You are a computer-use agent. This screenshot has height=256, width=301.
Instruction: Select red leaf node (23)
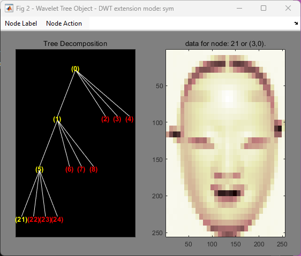pos(46,220)
